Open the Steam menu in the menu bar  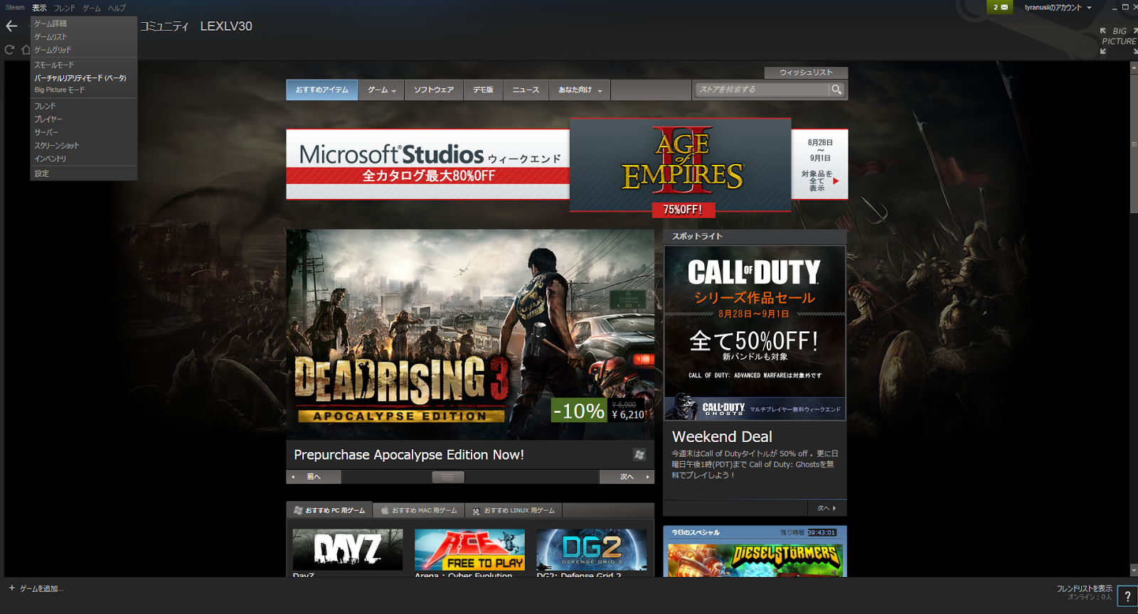coord(15,8)
